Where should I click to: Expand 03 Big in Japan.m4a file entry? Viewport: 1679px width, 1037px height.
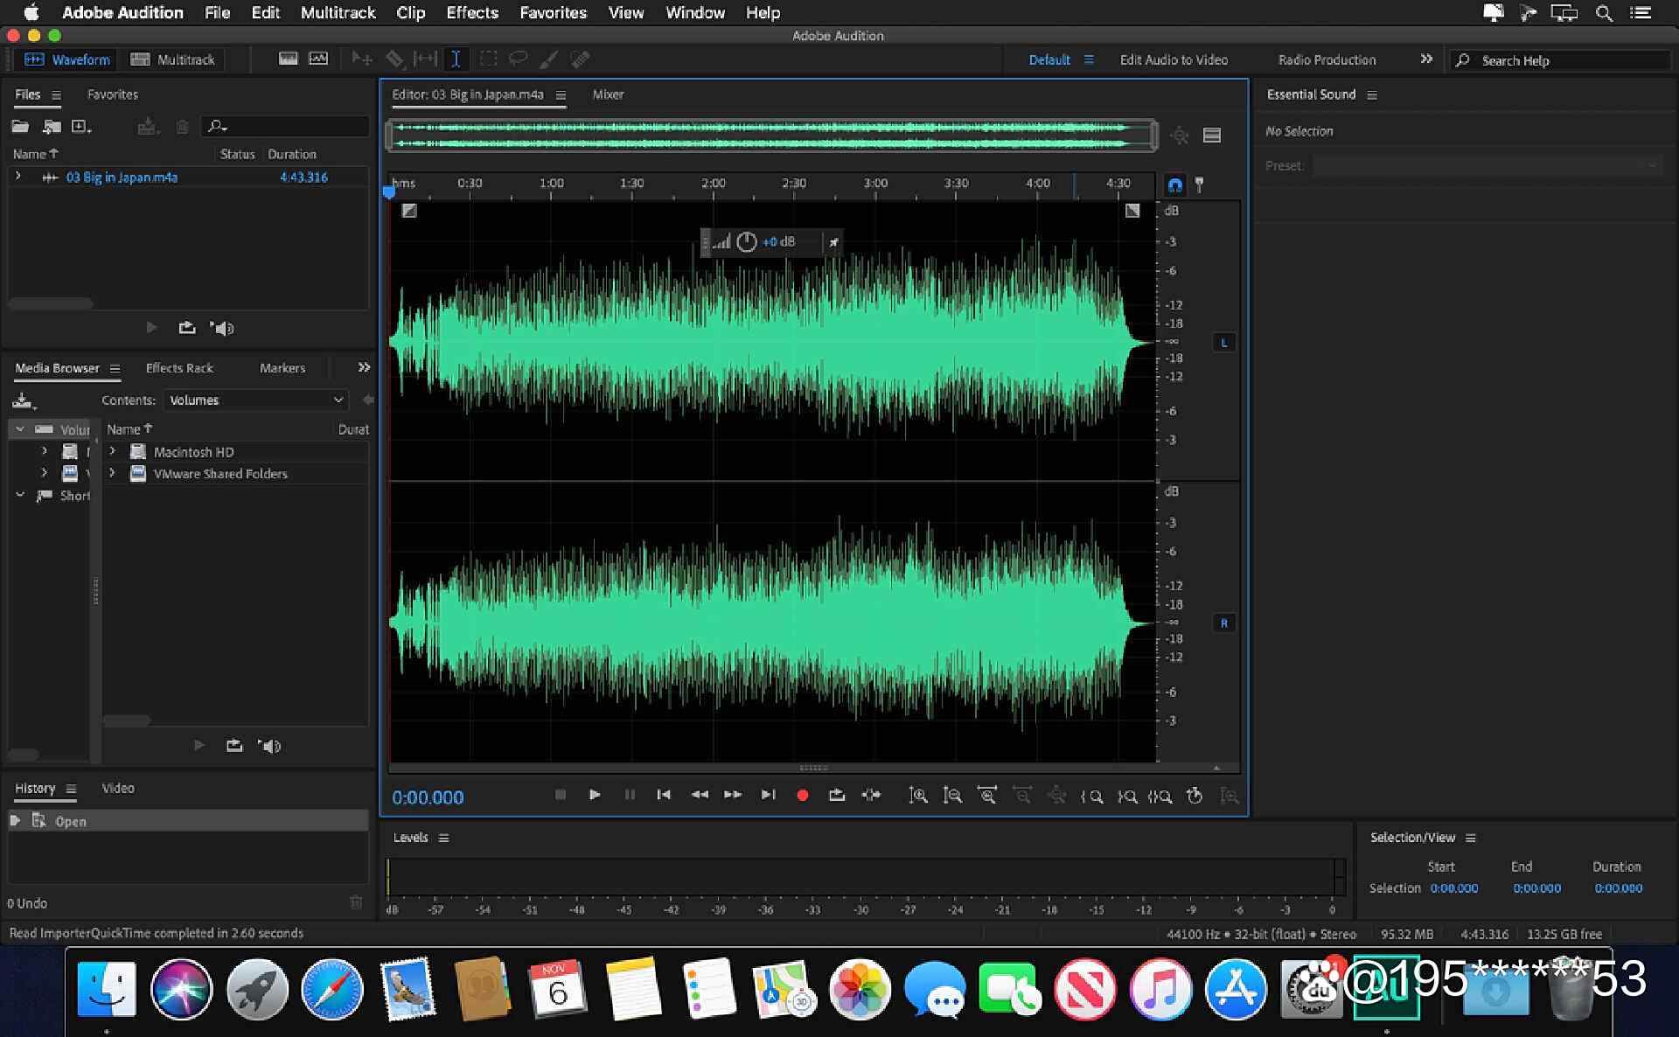pyautogui.click(x=18, y=177)
